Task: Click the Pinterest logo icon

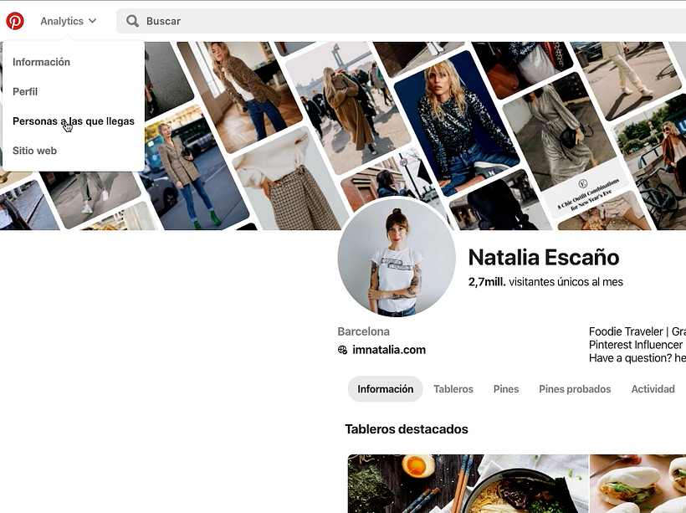Action: [15, 21]
